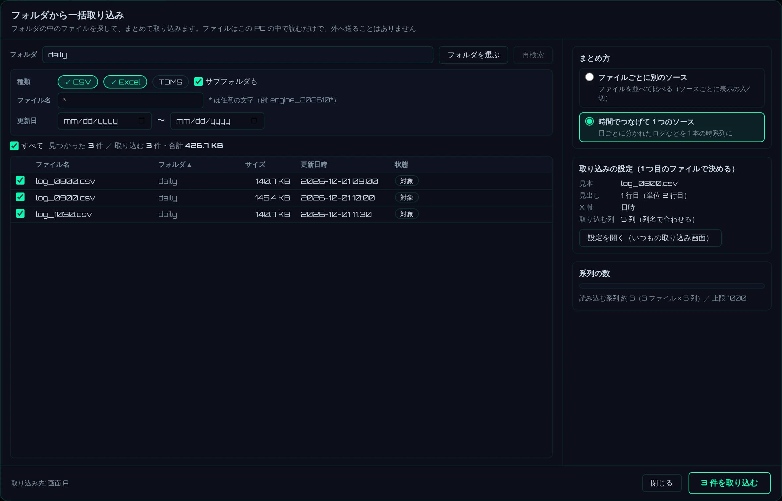
Task: Click the フォルダを選ぶ button
Action: pos(474,55)
